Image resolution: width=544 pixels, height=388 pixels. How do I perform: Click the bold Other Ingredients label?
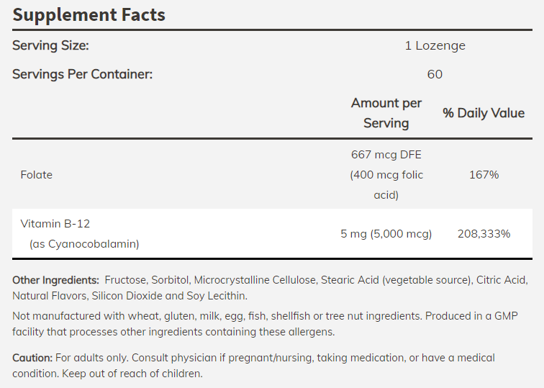tap(55, 279)
